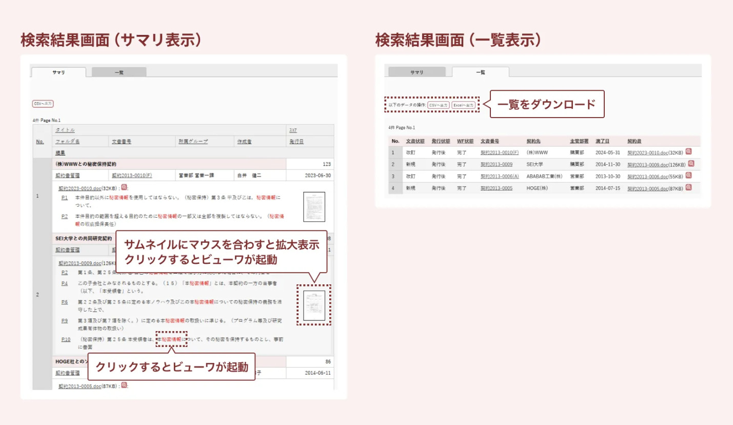Open 契約2013-0006.doc file link in list view
733x425 pixels.
tap(649, 176)
